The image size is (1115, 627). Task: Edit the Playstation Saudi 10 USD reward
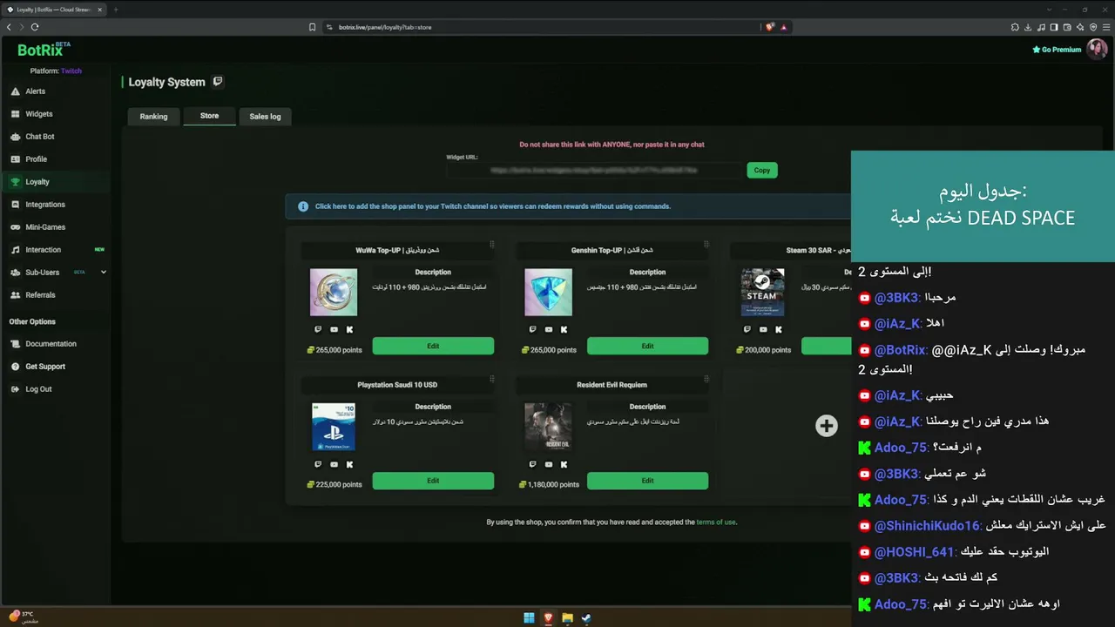[x=433, y=481]
